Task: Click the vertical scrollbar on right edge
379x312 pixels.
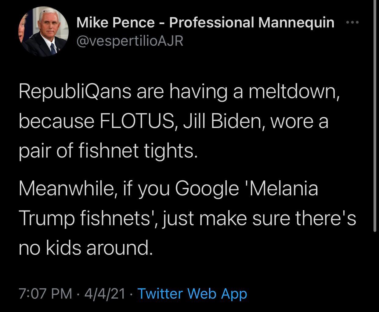Action: coord(375,116)
